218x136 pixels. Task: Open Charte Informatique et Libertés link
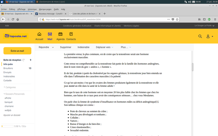107,26
